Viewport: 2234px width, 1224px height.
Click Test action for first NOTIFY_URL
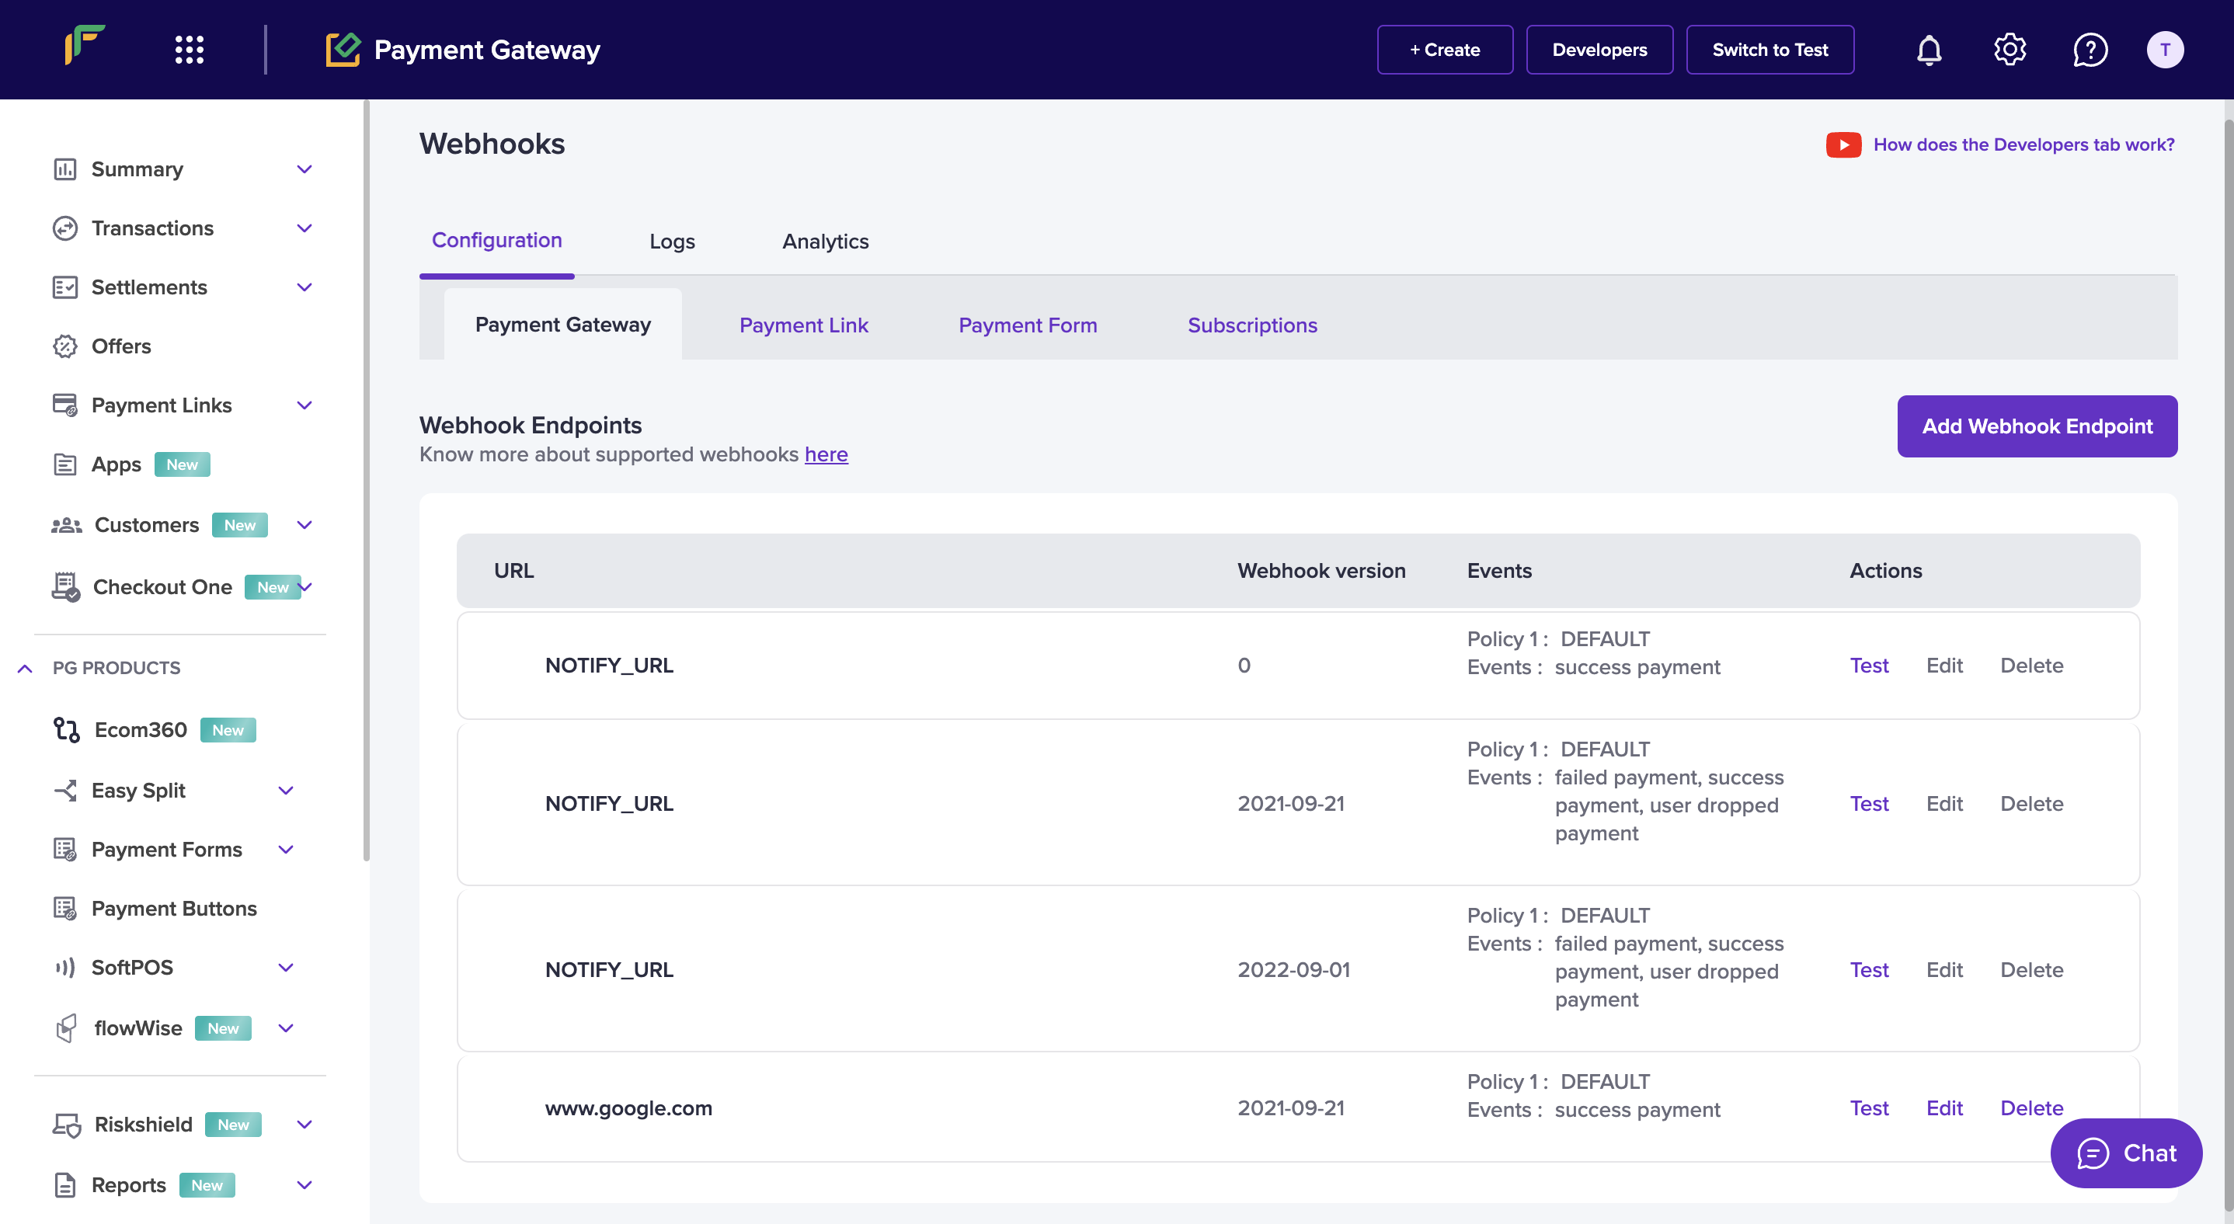pos(1869,663)
